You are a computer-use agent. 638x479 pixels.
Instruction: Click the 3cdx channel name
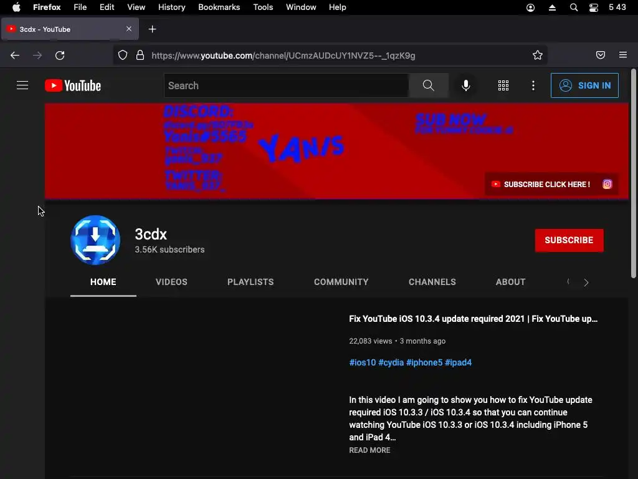151,235
